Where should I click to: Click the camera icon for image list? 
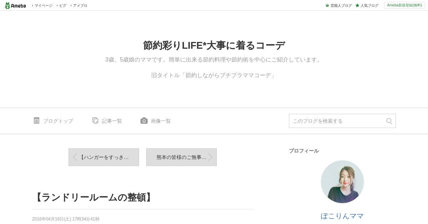coord(144,121)
